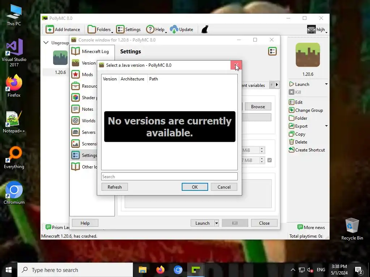The height and width of the screenshot is (277, 370).
Task: Click the Path column header
Action: tap(153, 79)
